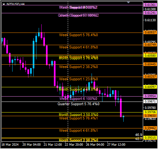Select the '22 Mar 20:00' time label

[74, 145]
